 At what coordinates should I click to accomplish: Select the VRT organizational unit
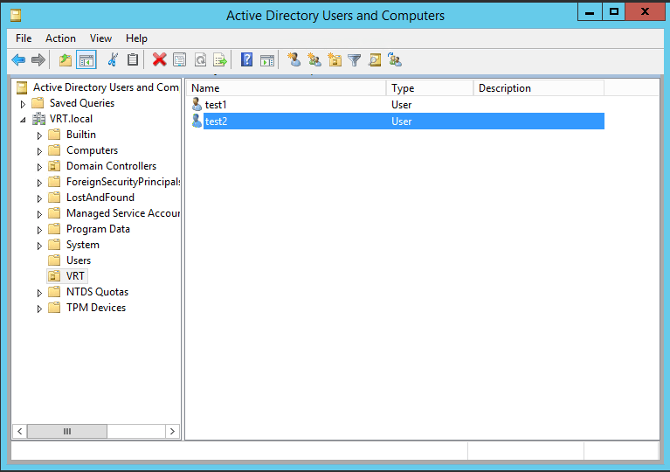click(x=75, y=276)
